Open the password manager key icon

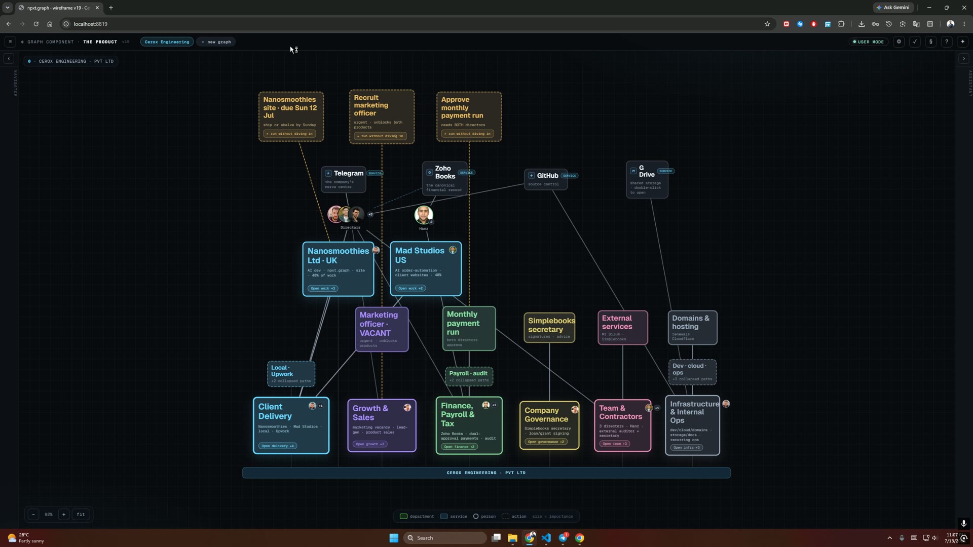pos(875,24)
